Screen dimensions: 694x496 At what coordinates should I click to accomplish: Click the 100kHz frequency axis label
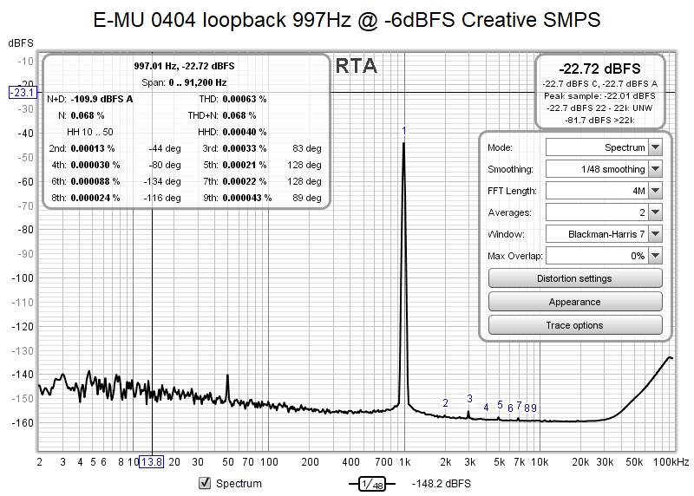point(671,462)
